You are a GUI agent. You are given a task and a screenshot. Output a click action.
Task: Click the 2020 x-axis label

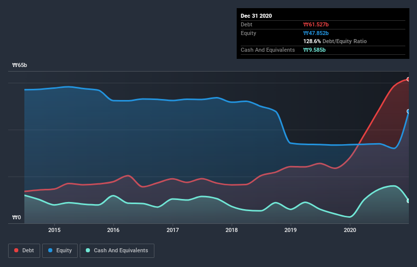pyautogui.click(x=350, y=230)
